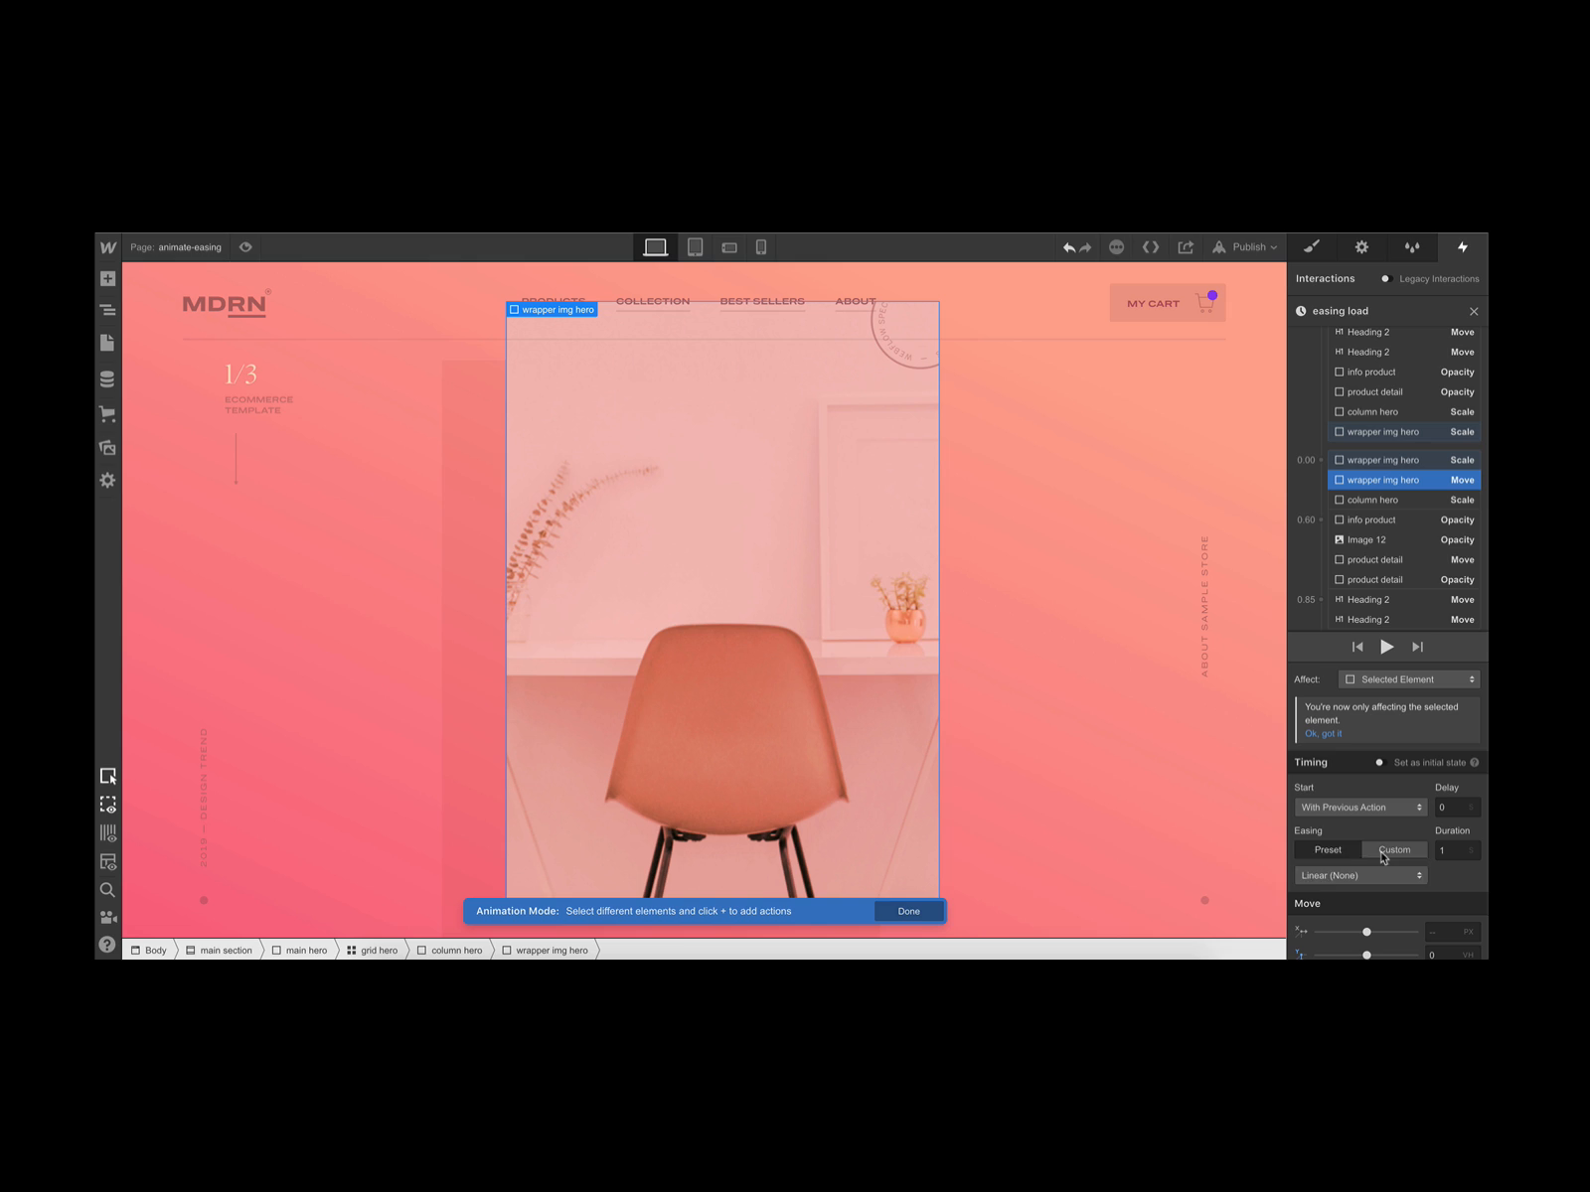Select grid hero breadcrumb
Image resolution: width=1590 pixels, height=1192 pixels.
[x=373, y=951]
